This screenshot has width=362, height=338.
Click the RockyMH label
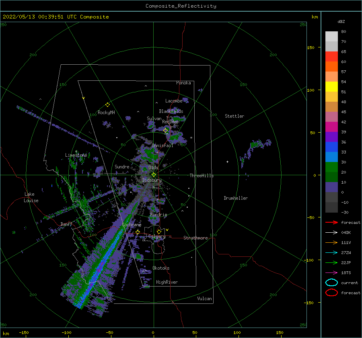(106, 113)
